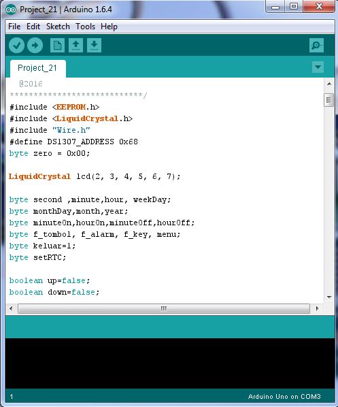The width and height of the screenshot is (338, 407).
Task: Maximize the Arduino window
Action: 294,7
